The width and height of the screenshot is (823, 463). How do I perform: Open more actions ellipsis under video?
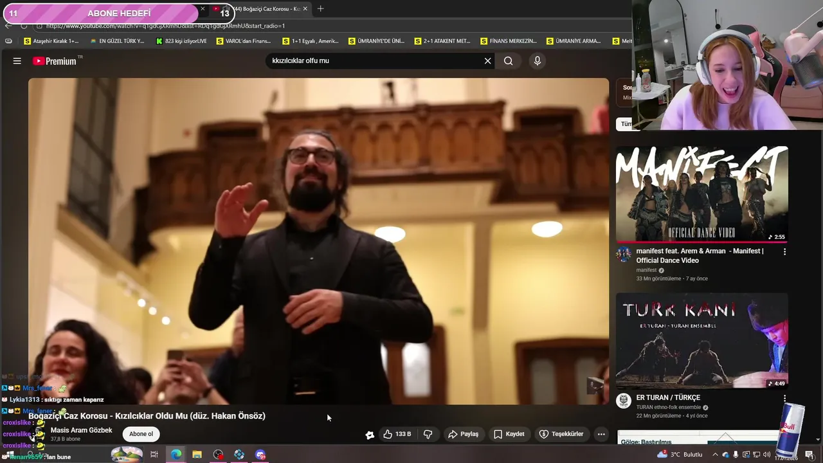click(x=601, y=434)
